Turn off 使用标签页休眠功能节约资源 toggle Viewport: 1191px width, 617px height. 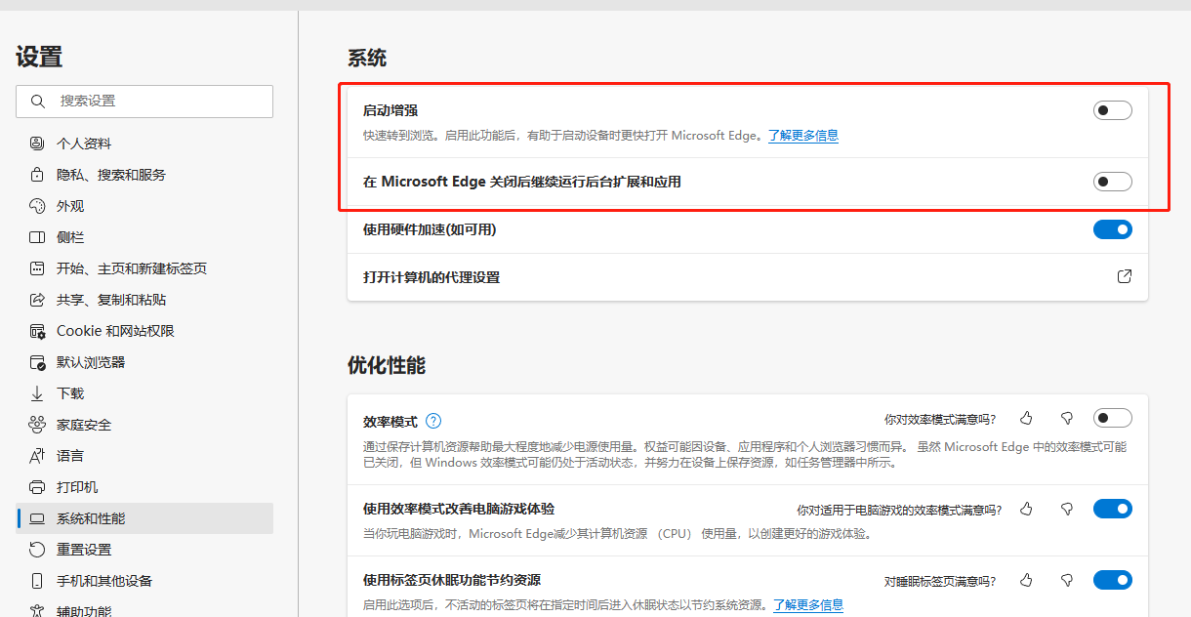pos(1113,580)
